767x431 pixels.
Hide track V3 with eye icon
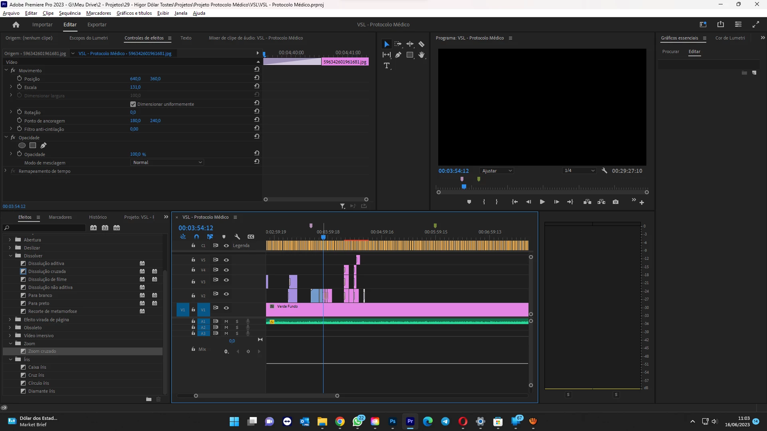coord(226,280)
